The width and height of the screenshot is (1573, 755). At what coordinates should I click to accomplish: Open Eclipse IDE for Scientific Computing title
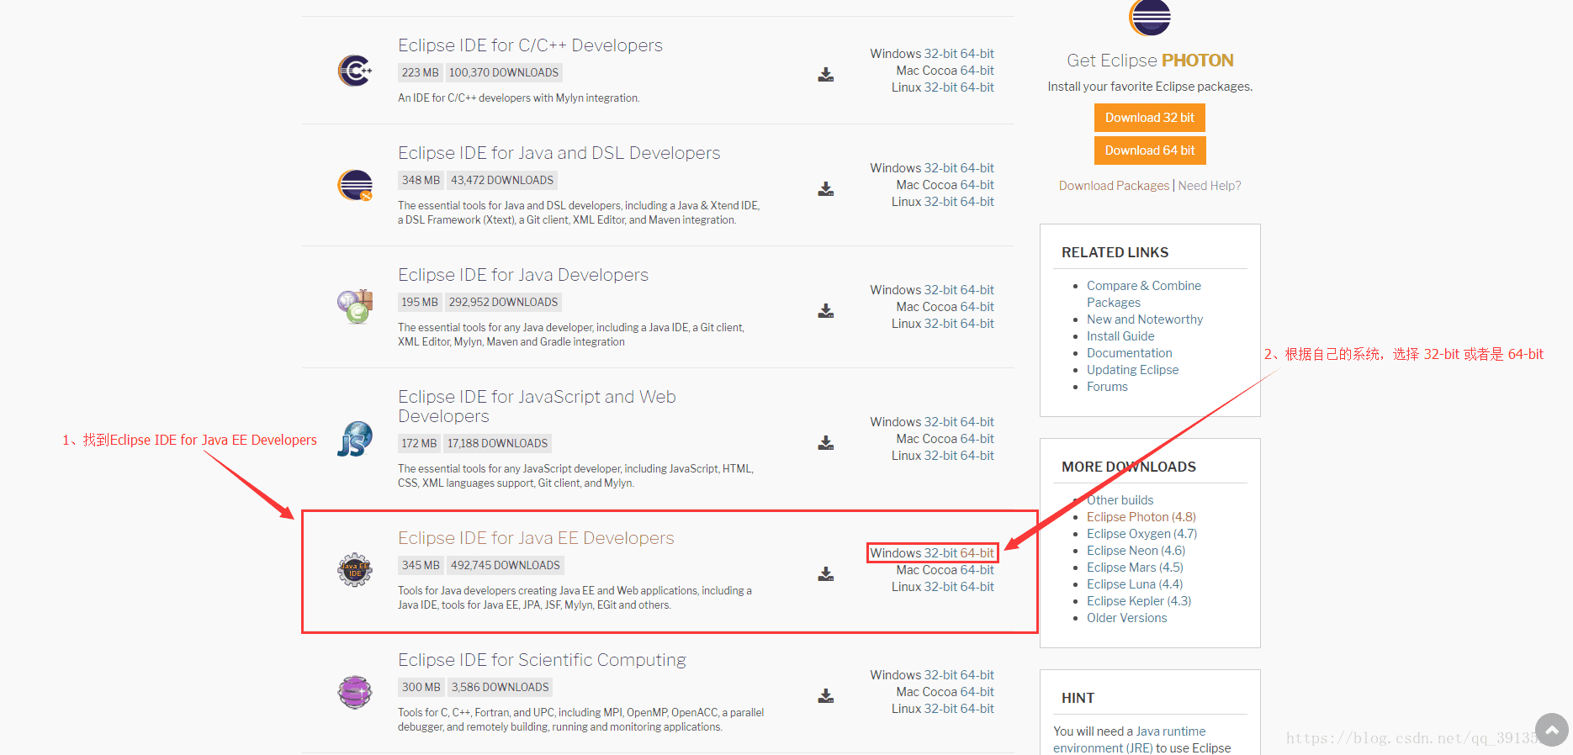click(542, 660)
